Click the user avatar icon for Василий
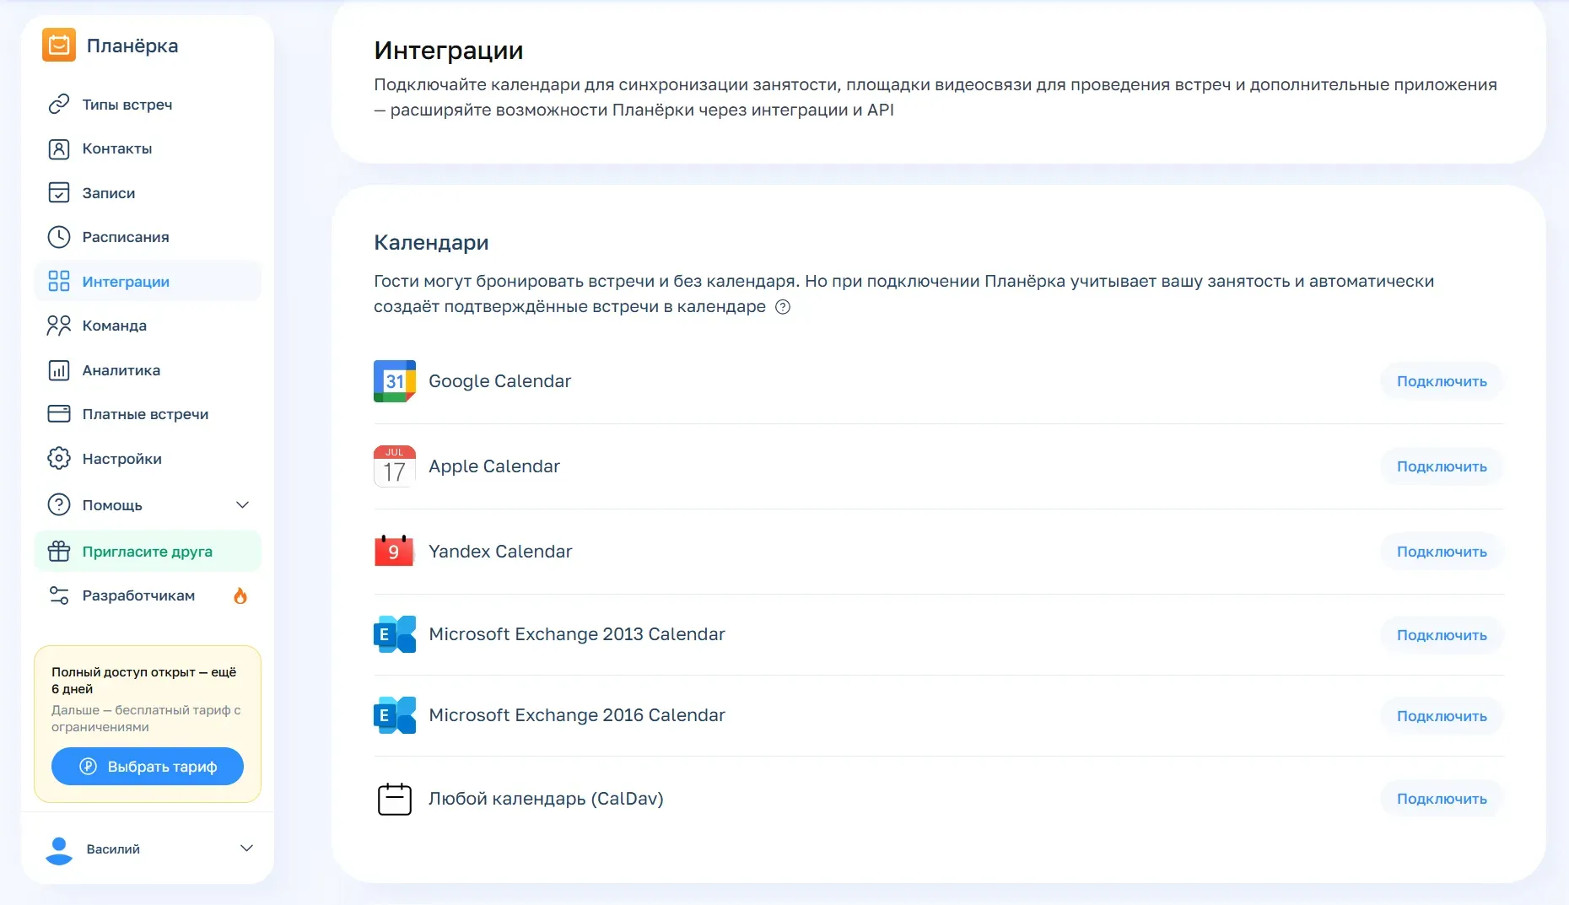 click(x=59, y=849)
